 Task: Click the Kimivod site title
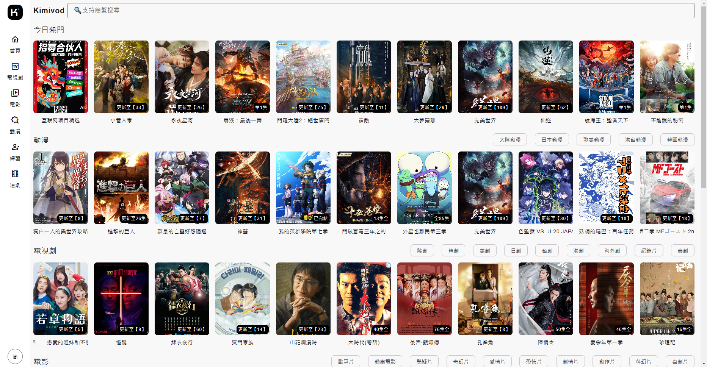tap(49, 11)
